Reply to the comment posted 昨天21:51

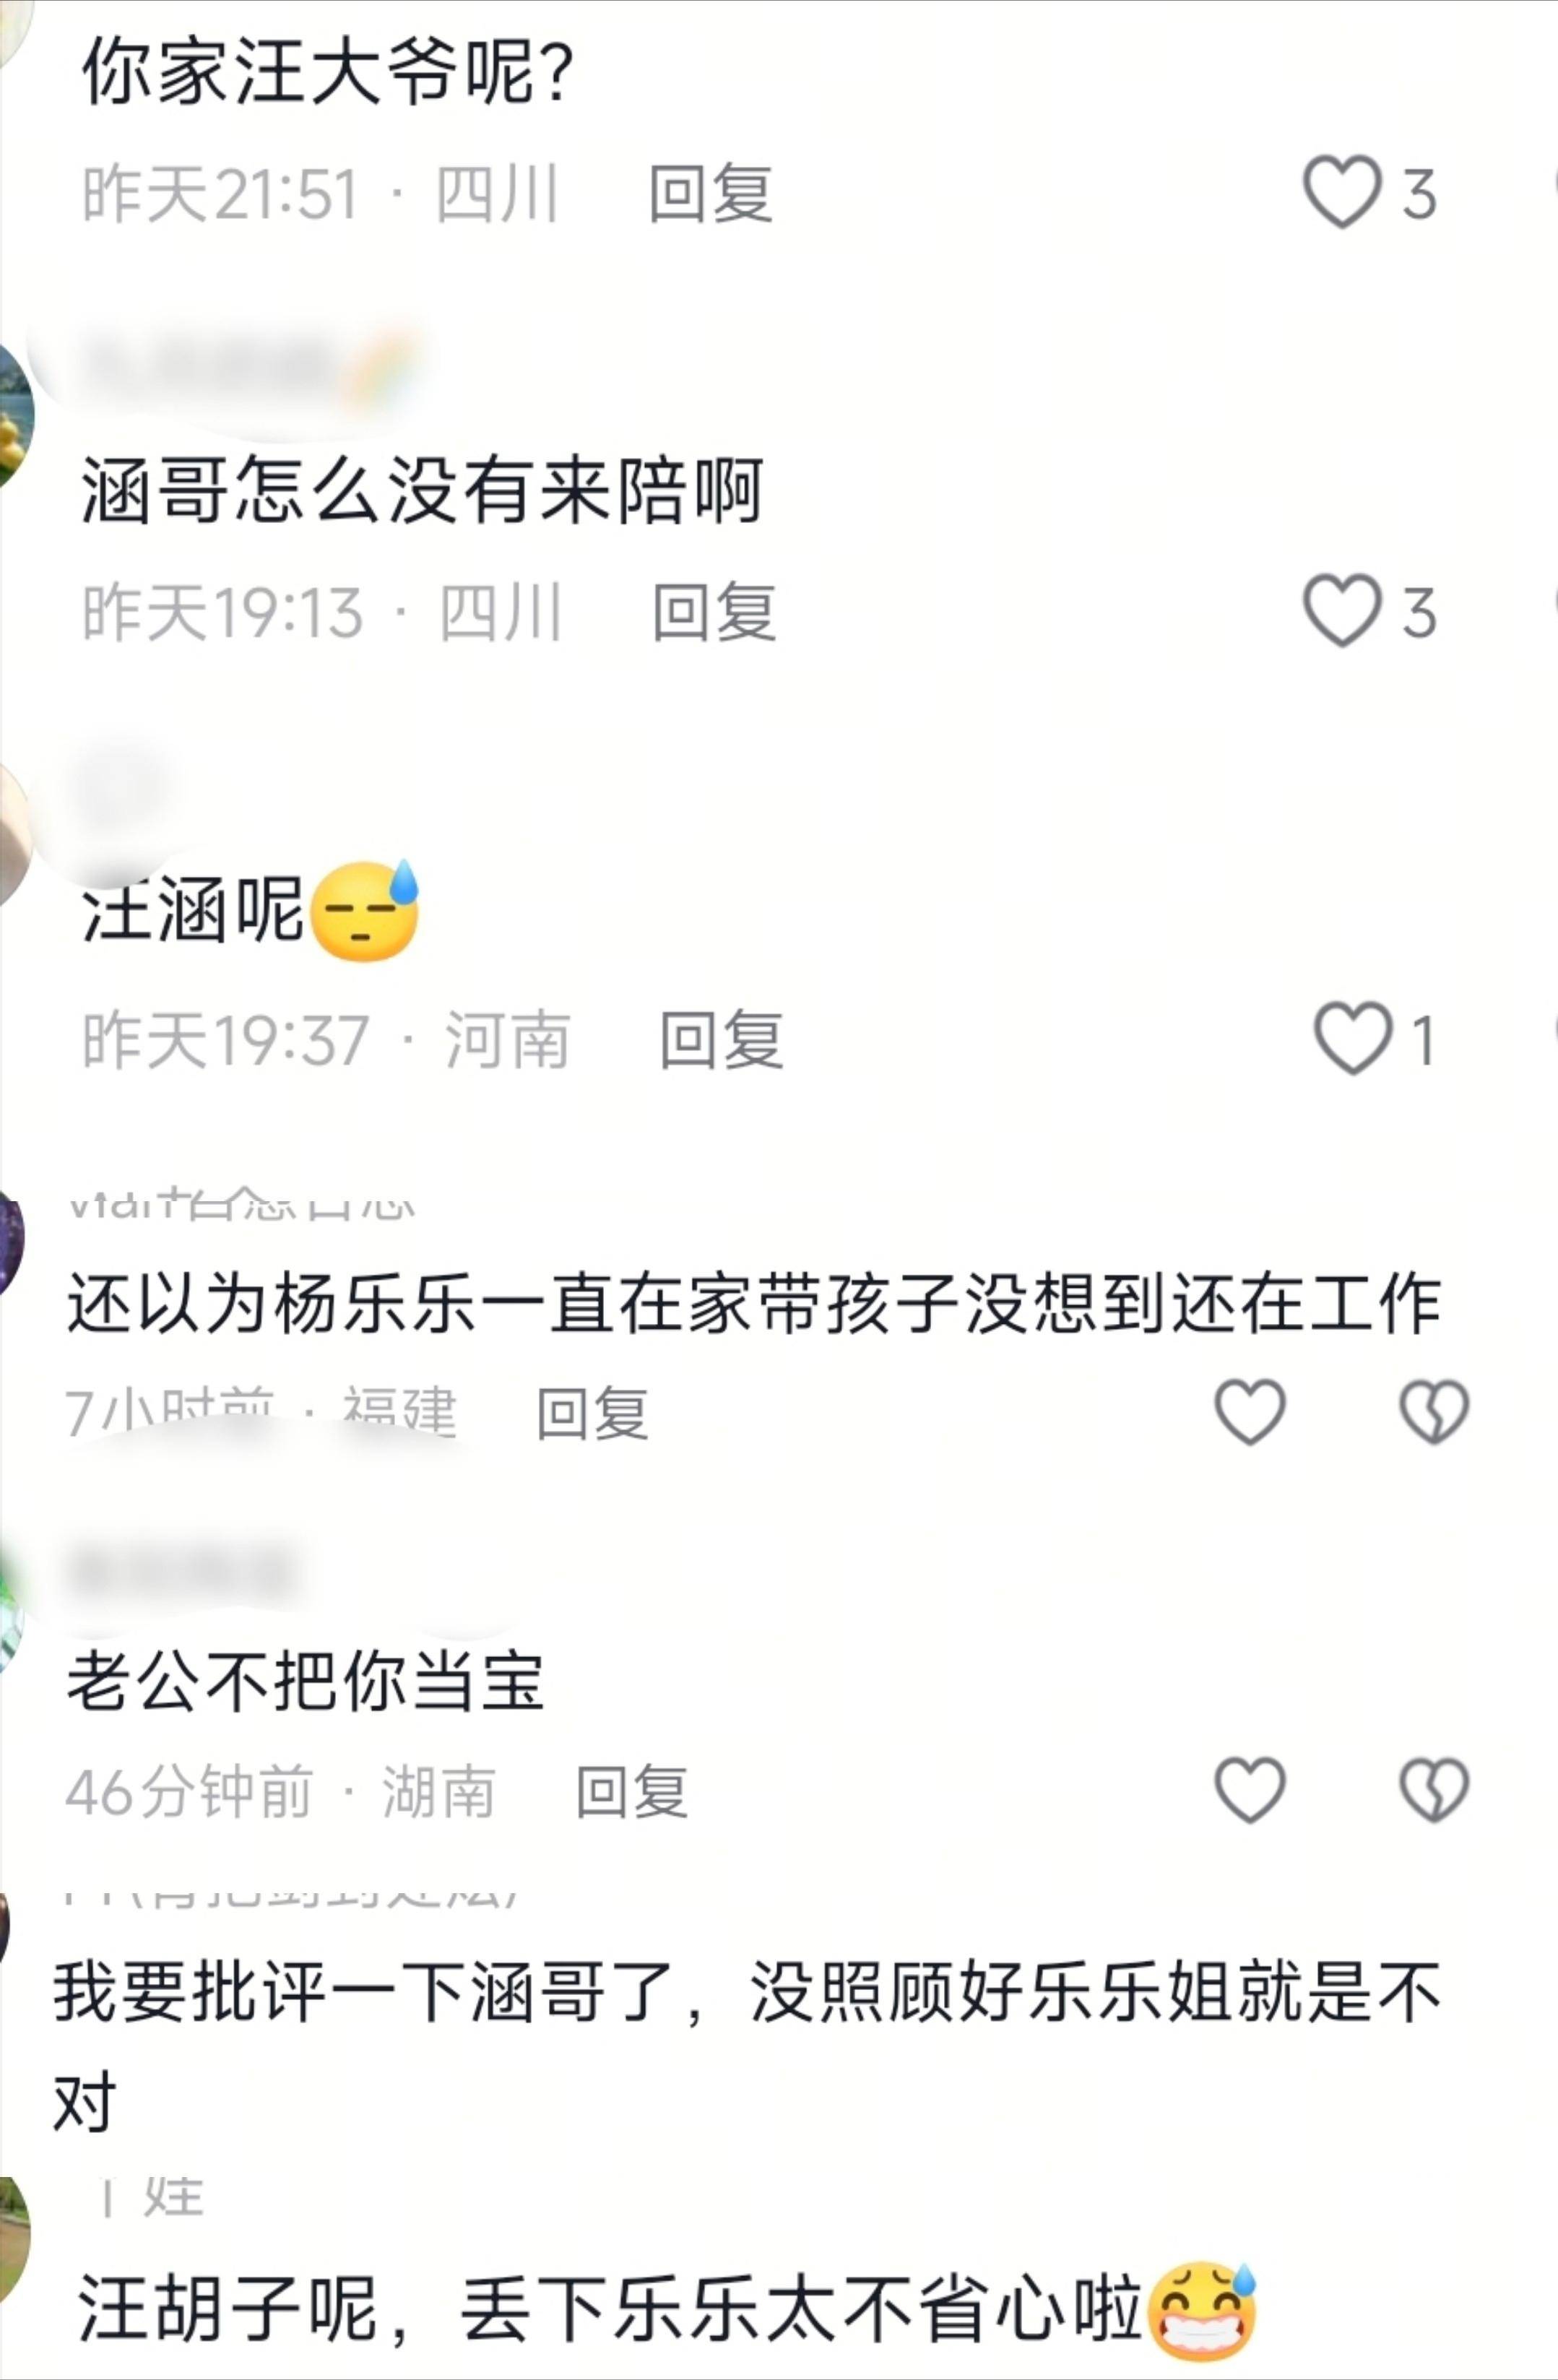pos(710,193)
